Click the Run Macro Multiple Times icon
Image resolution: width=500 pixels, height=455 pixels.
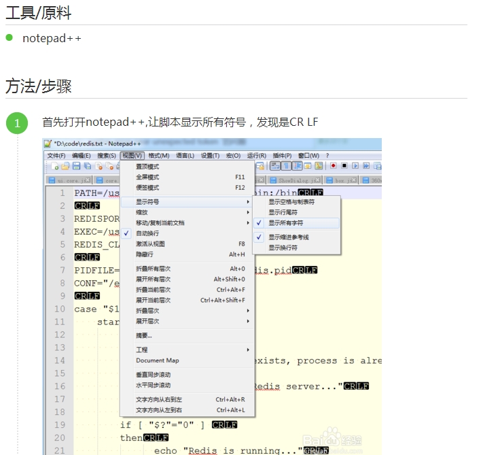[x=366, y=166]
